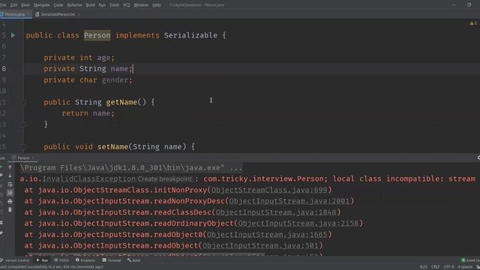Open the Window menu
This screenshot has width=480, height=270.
141,5
